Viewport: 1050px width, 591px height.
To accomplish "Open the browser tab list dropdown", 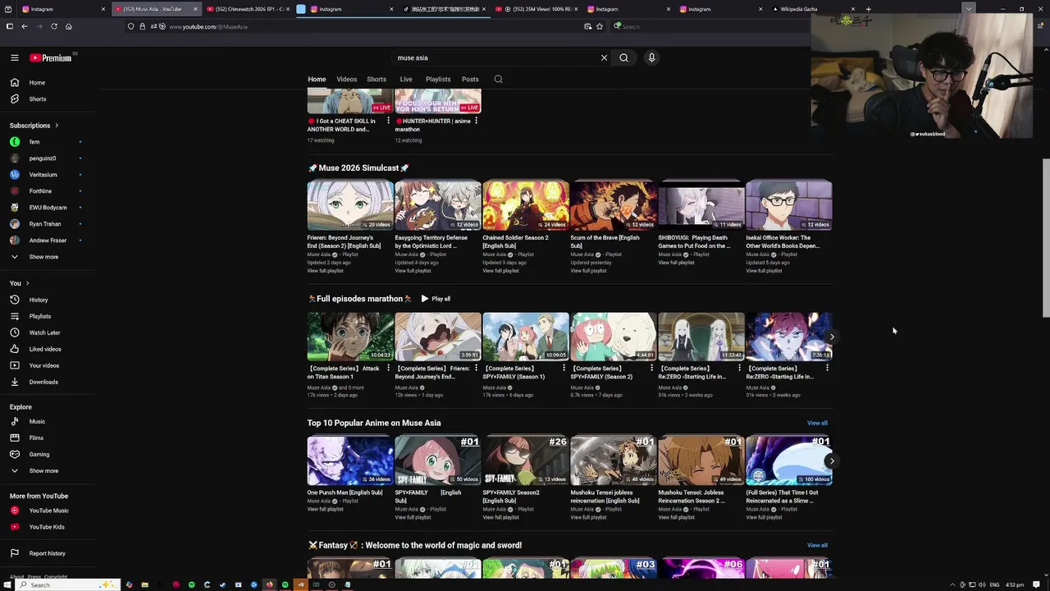I will click(969, 9).
